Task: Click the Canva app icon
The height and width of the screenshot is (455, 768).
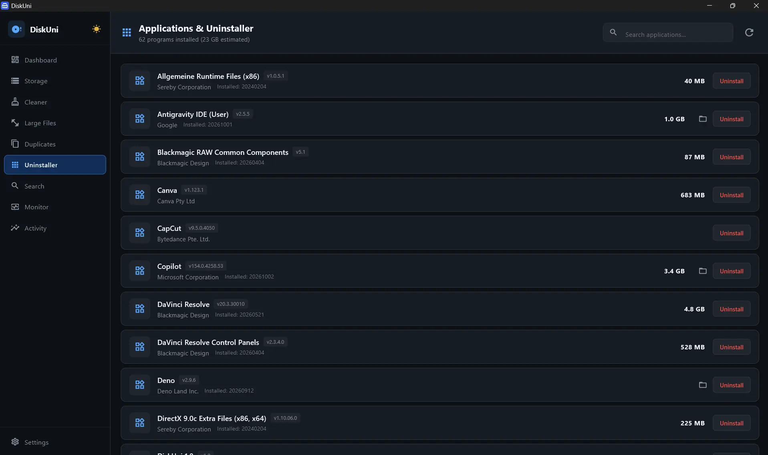Action: [140, 195]
